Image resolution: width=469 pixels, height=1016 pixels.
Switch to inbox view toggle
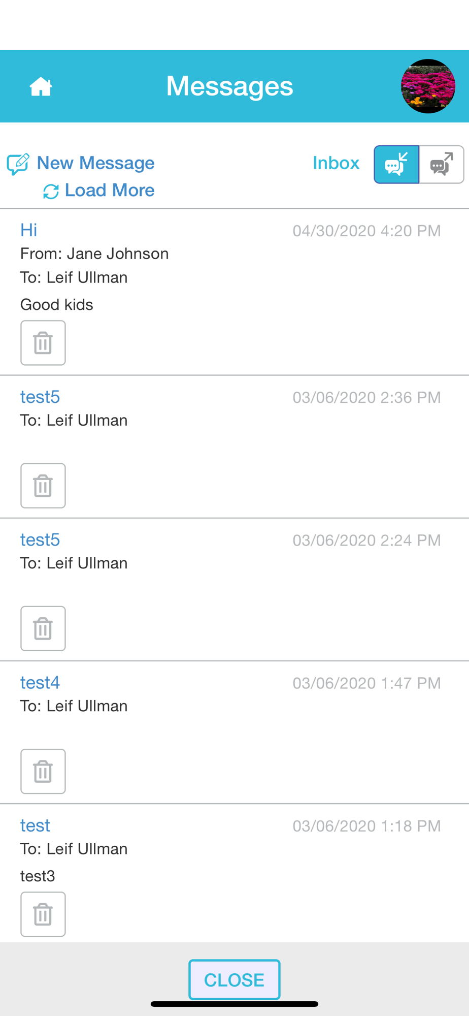396,165
